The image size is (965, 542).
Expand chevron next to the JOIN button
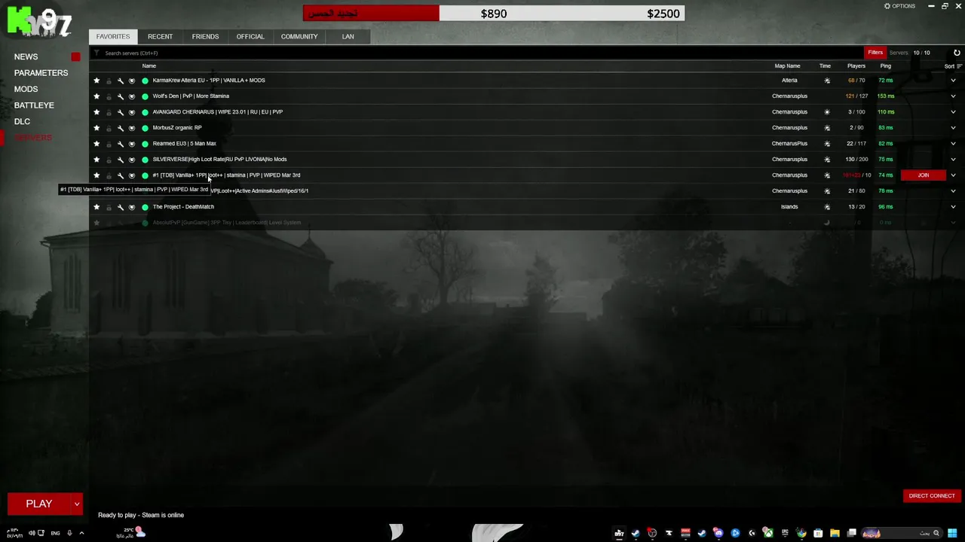coord(953,175)
